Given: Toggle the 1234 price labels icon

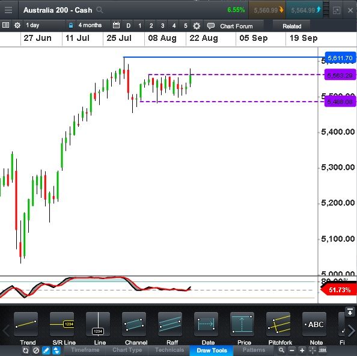Looking at the screenshot, I should coord(322,350).
